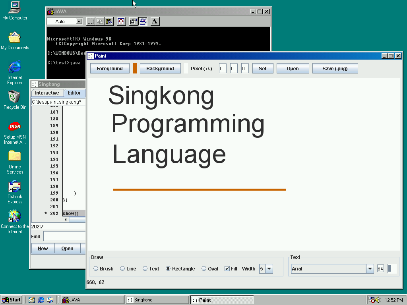Switch to the Editor tab in Singkong
407x305 pixels.
point(74,93)
